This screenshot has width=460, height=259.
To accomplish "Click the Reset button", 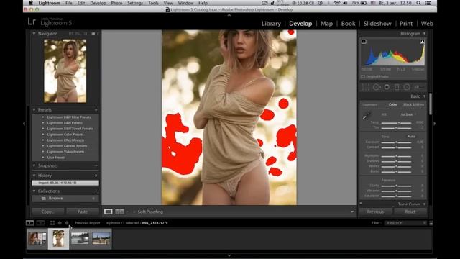I will (410, 212).
